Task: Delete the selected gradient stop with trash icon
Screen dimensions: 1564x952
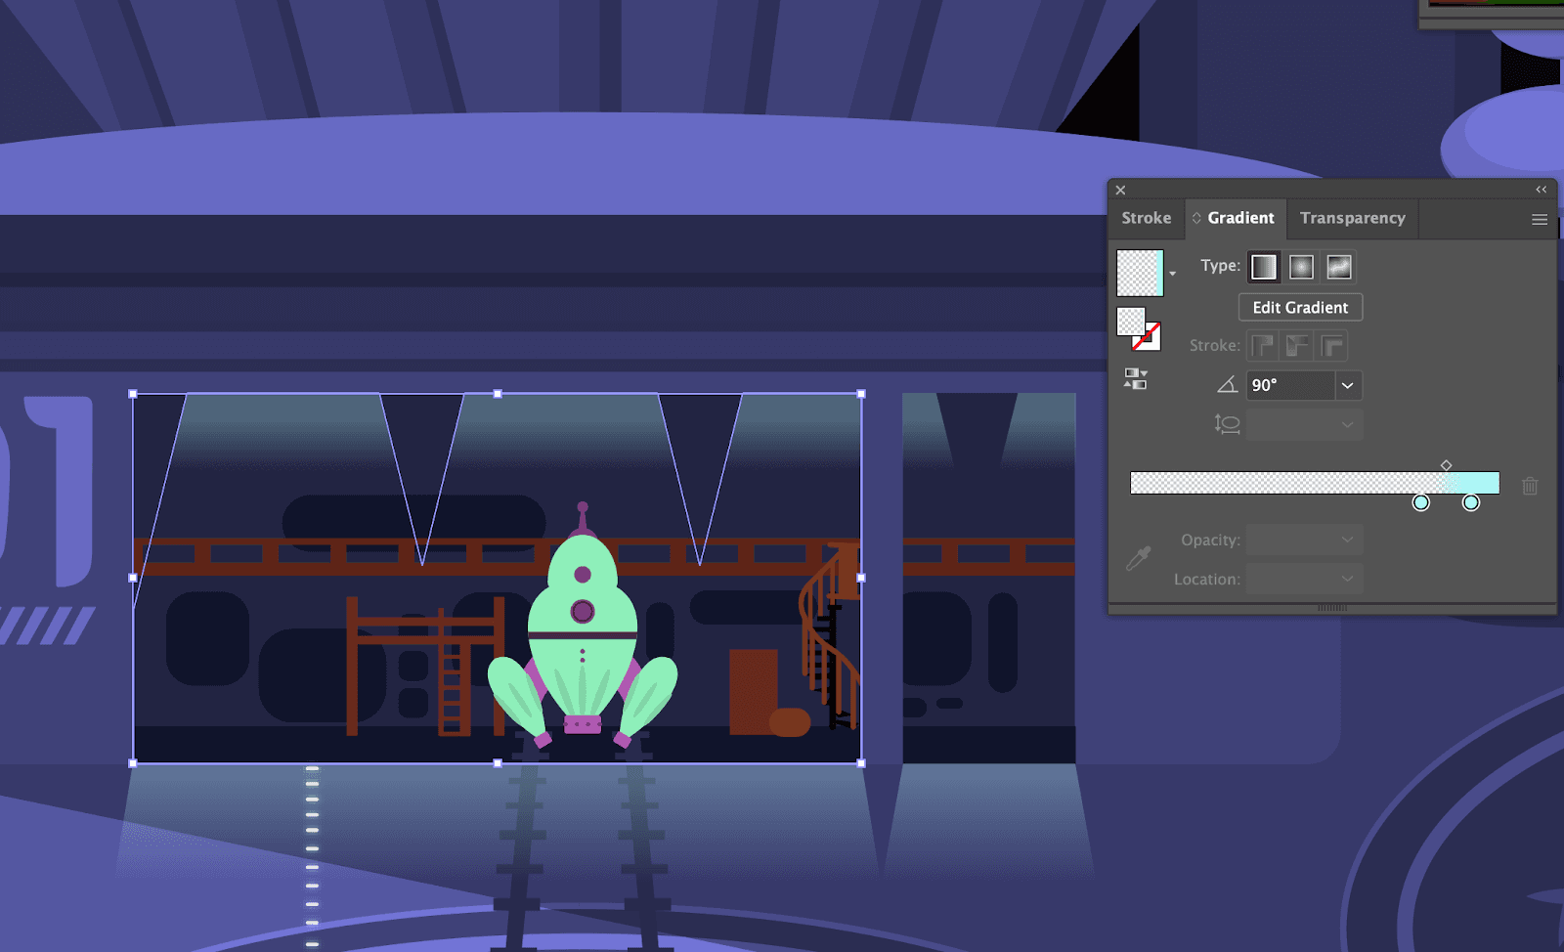Action: (x=1529, y=486)
